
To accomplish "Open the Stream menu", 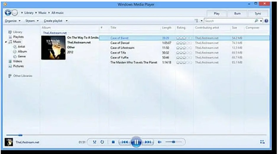I will tap(32, 21).
